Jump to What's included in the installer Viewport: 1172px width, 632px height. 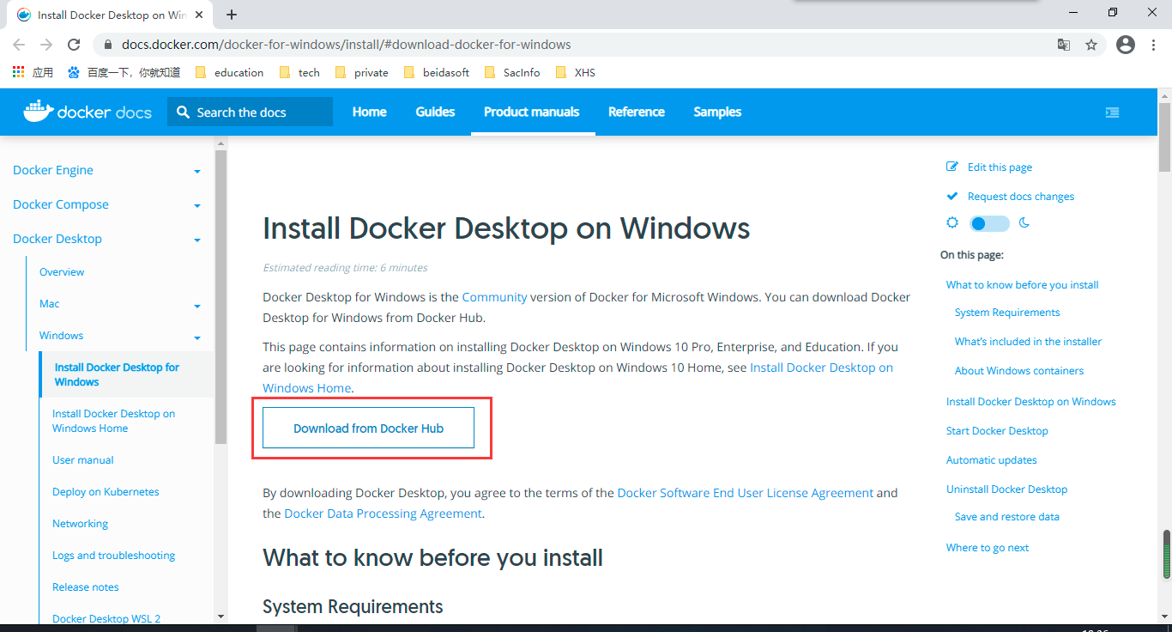coord(1028,341)
